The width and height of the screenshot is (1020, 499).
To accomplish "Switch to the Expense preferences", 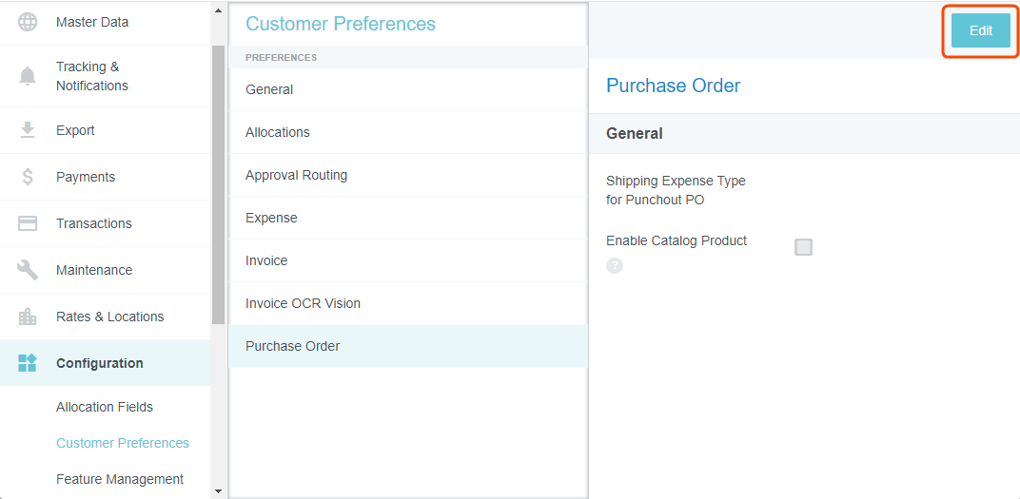I will coord(271,218).
